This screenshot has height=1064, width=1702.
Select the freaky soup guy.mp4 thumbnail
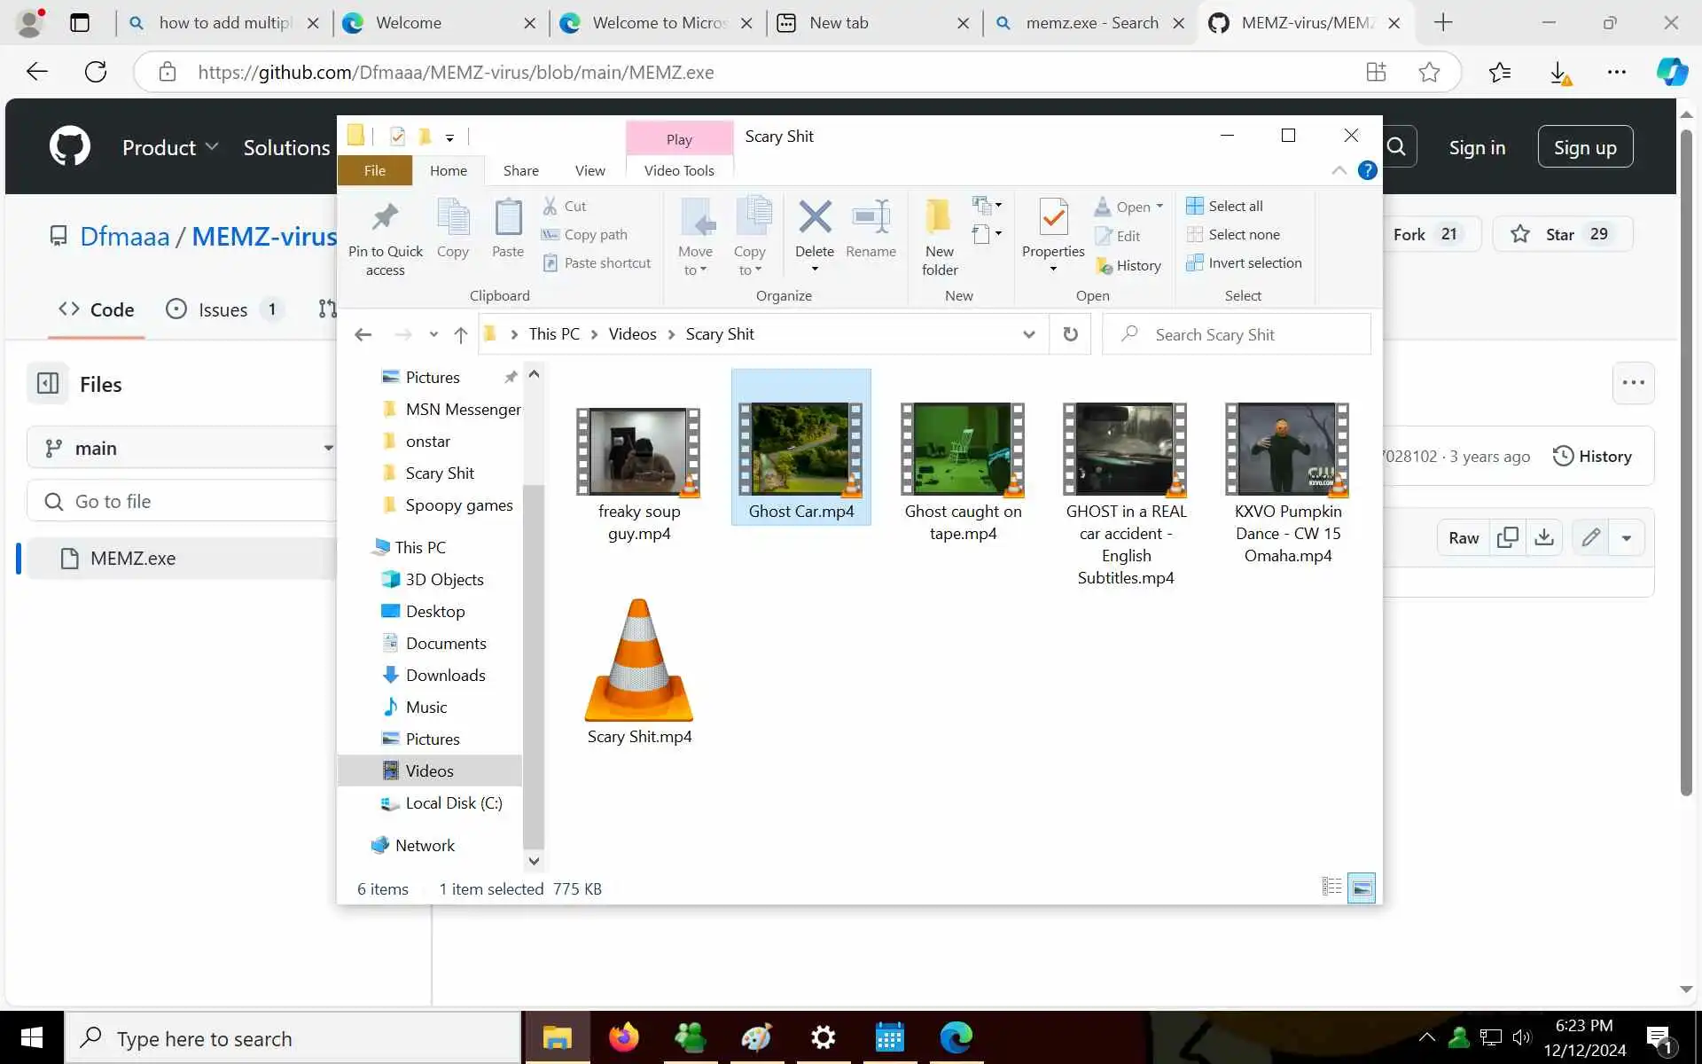point(638,450)
